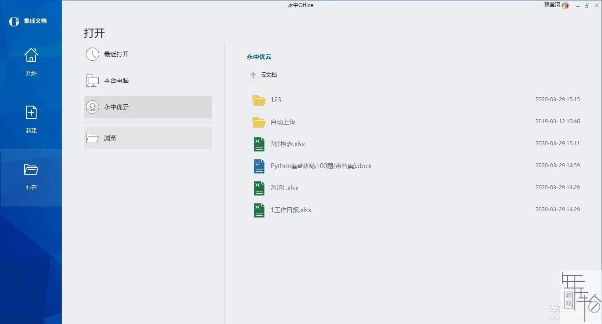Select the 打开 open folder icon
Image resolution: width=602 pixels, height=324 pixels.
31,169
